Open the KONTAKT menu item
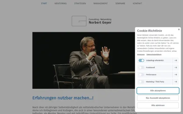The height and width of the screenshot is (114, 183). [x=137, y=3]
